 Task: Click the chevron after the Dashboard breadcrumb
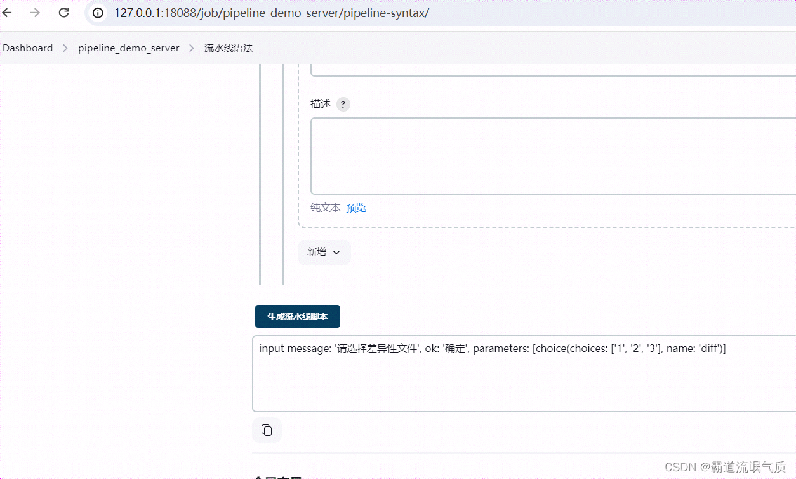(x=65, y=48)
